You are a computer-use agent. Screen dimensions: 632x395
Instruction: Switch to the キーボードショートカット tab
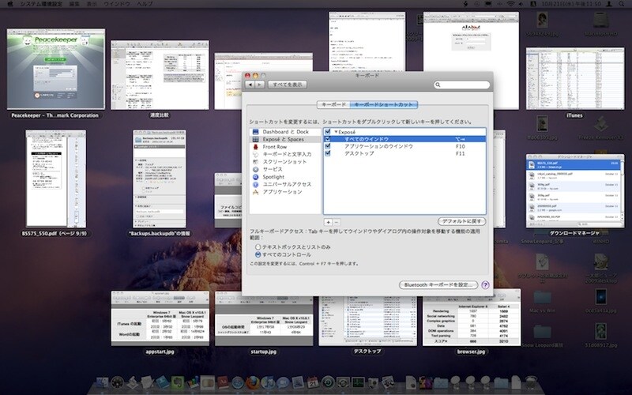[384, 104]
